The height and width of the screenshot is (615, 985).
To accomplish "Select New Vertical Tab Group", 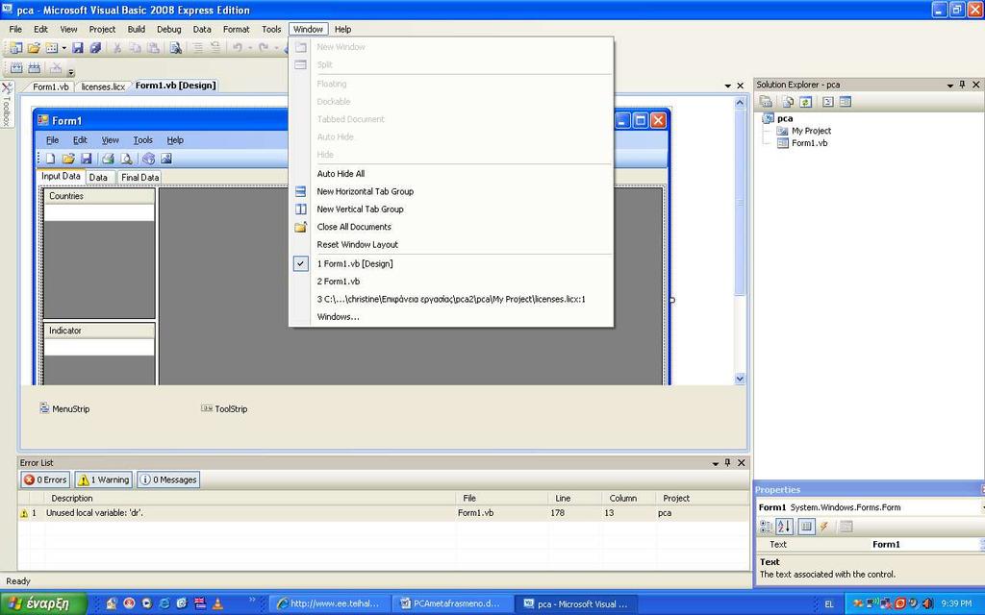I will 360,209.
